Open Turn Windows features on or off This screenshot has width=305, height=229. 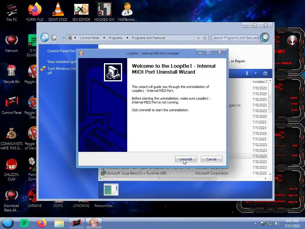tap(61, 71)
